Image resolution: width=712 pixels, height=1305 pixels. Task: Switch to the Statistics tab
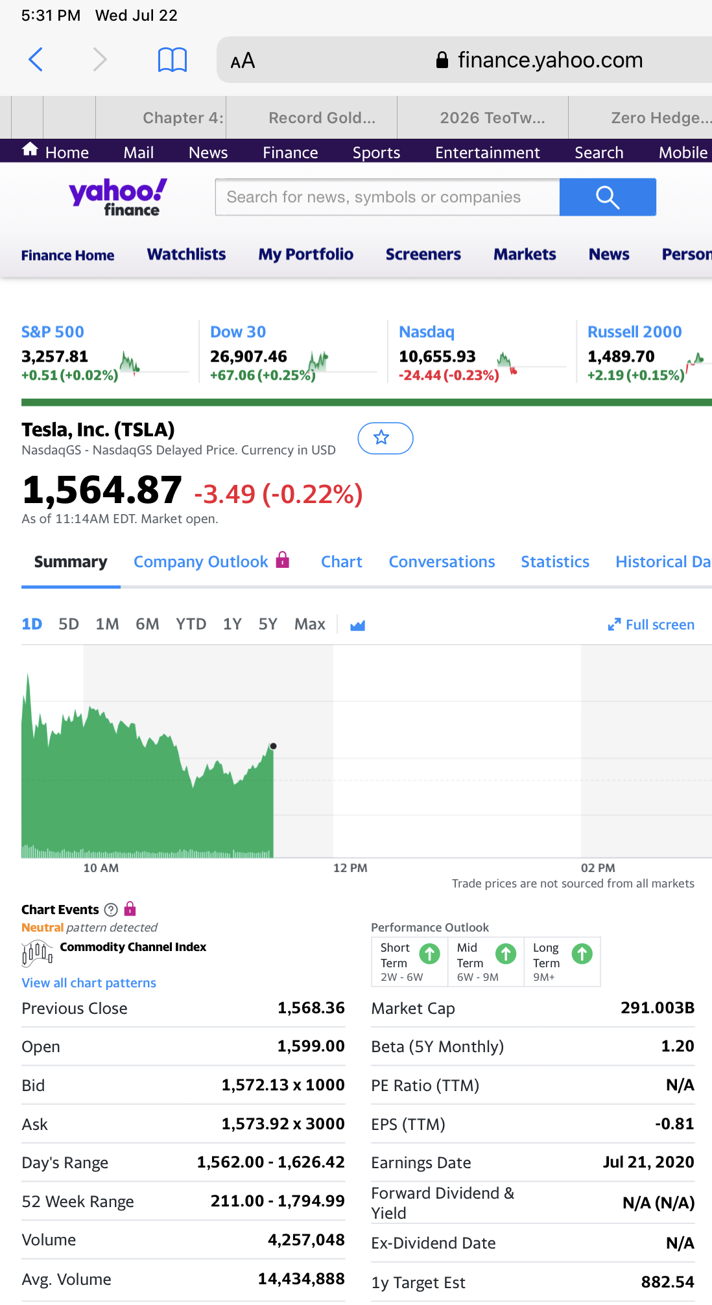coord(554,562)
